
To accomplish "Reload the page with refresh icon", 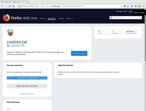I will pos(10,6).
